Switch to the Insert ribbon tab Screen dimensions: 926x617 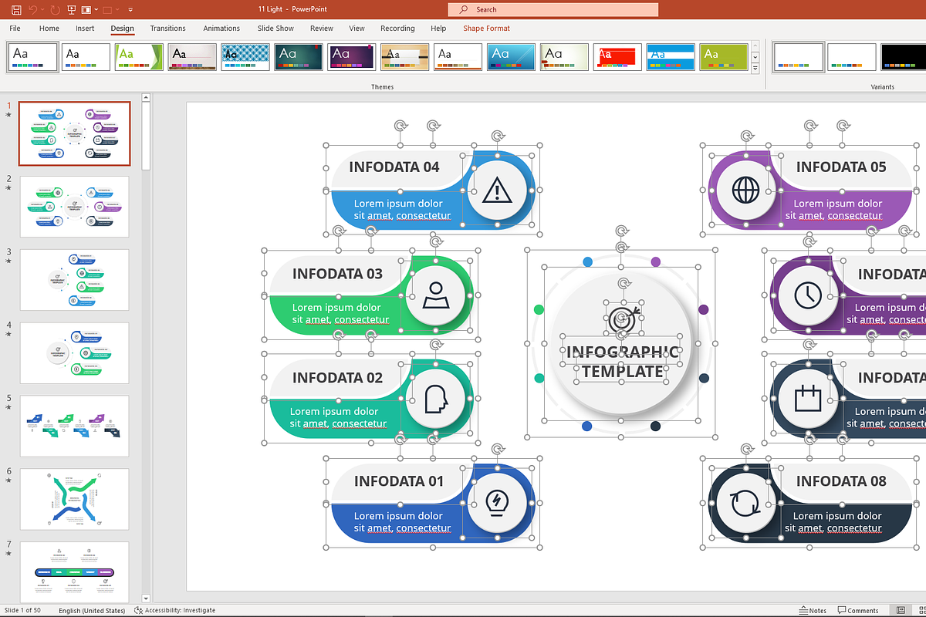[x=85, y=29]
